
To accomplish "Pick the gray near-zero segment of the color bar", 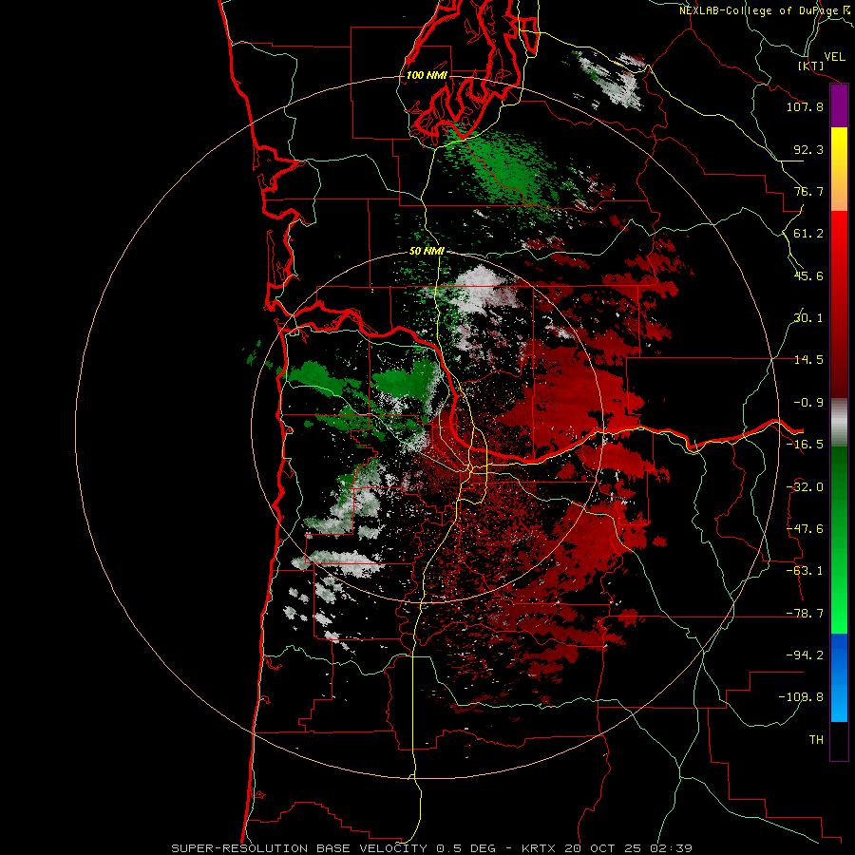I will (x=839, y=422).
